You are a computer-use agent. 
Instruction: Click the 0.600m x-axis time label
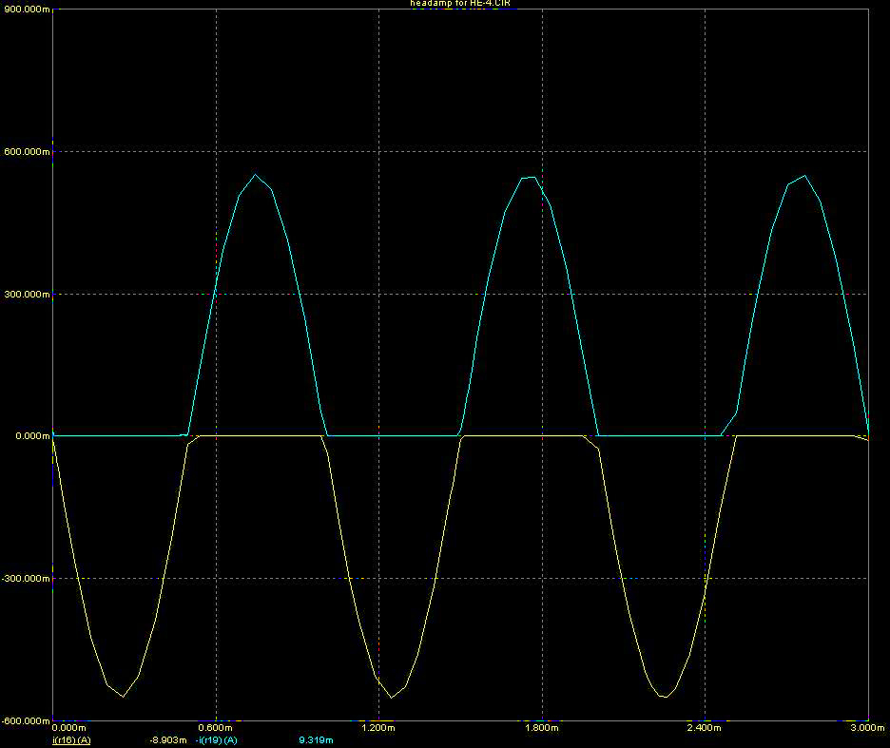[x=216, y=728]
